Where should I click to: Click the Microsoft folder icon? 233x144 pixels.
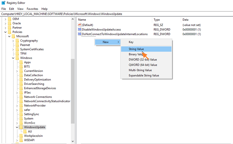click(x=13, y=36)
